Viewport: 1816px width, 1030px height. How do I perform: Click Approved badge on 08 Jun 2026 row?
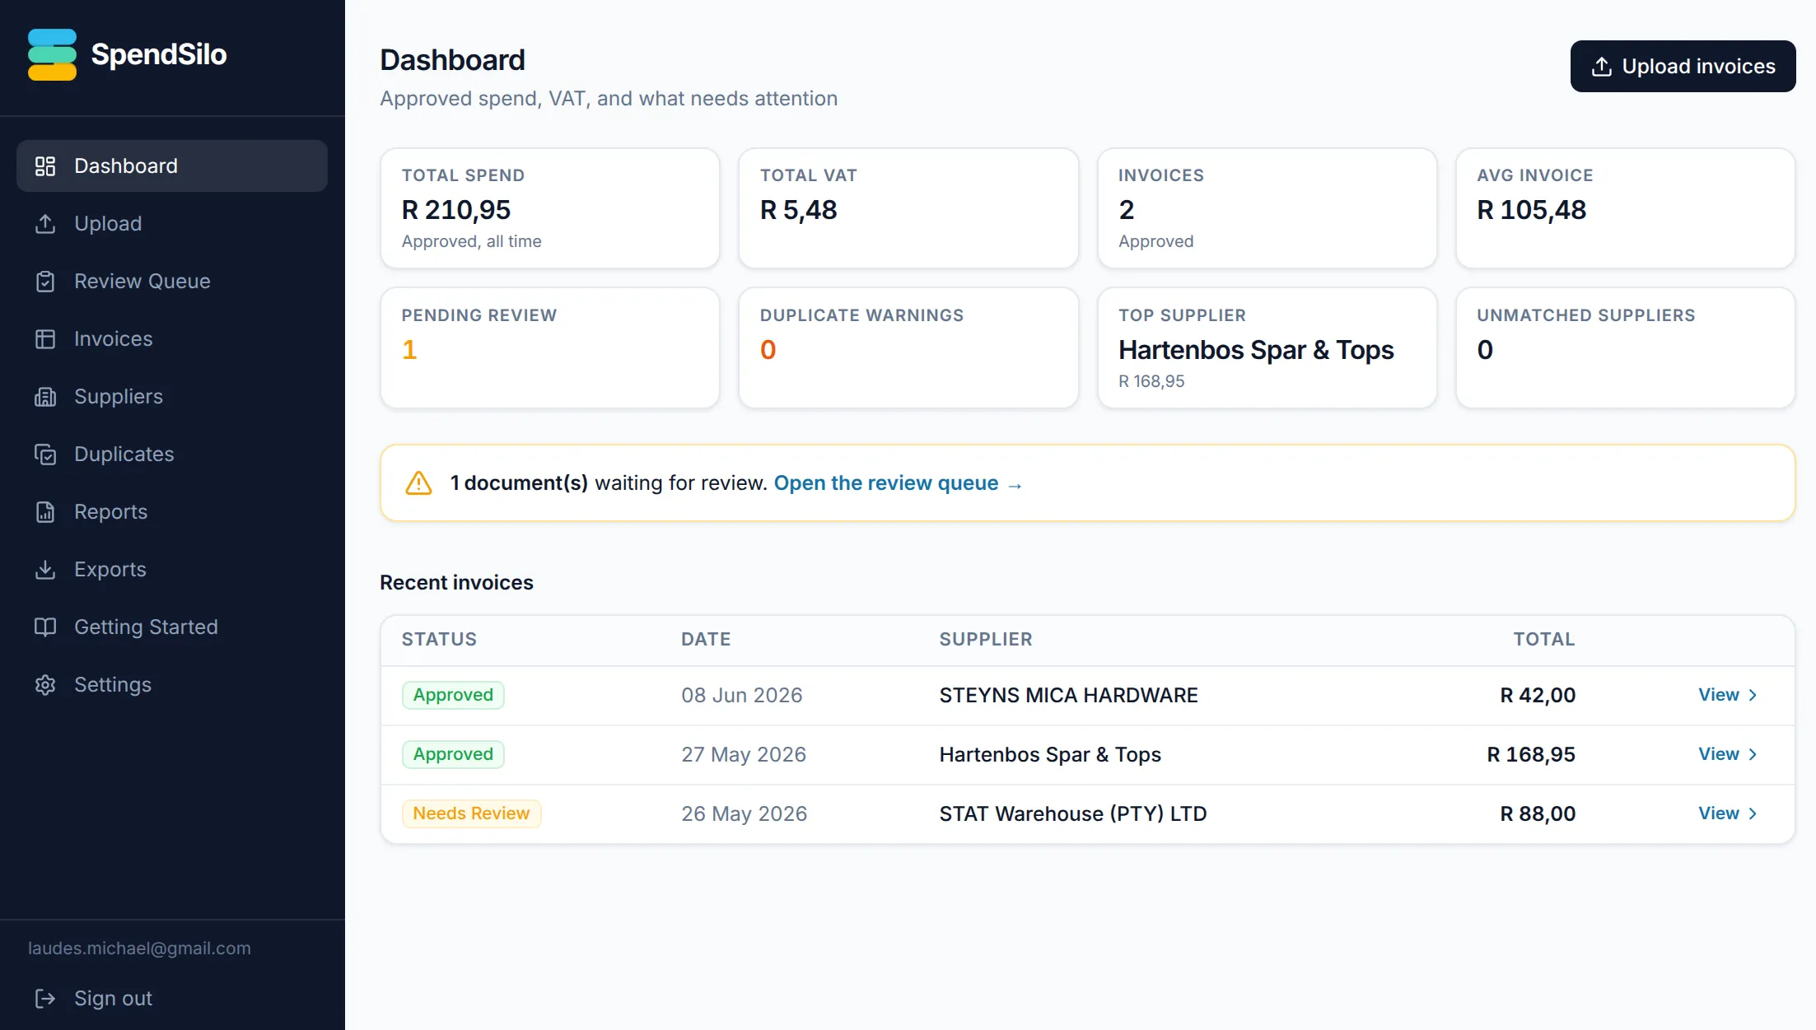tap(453, 695)
